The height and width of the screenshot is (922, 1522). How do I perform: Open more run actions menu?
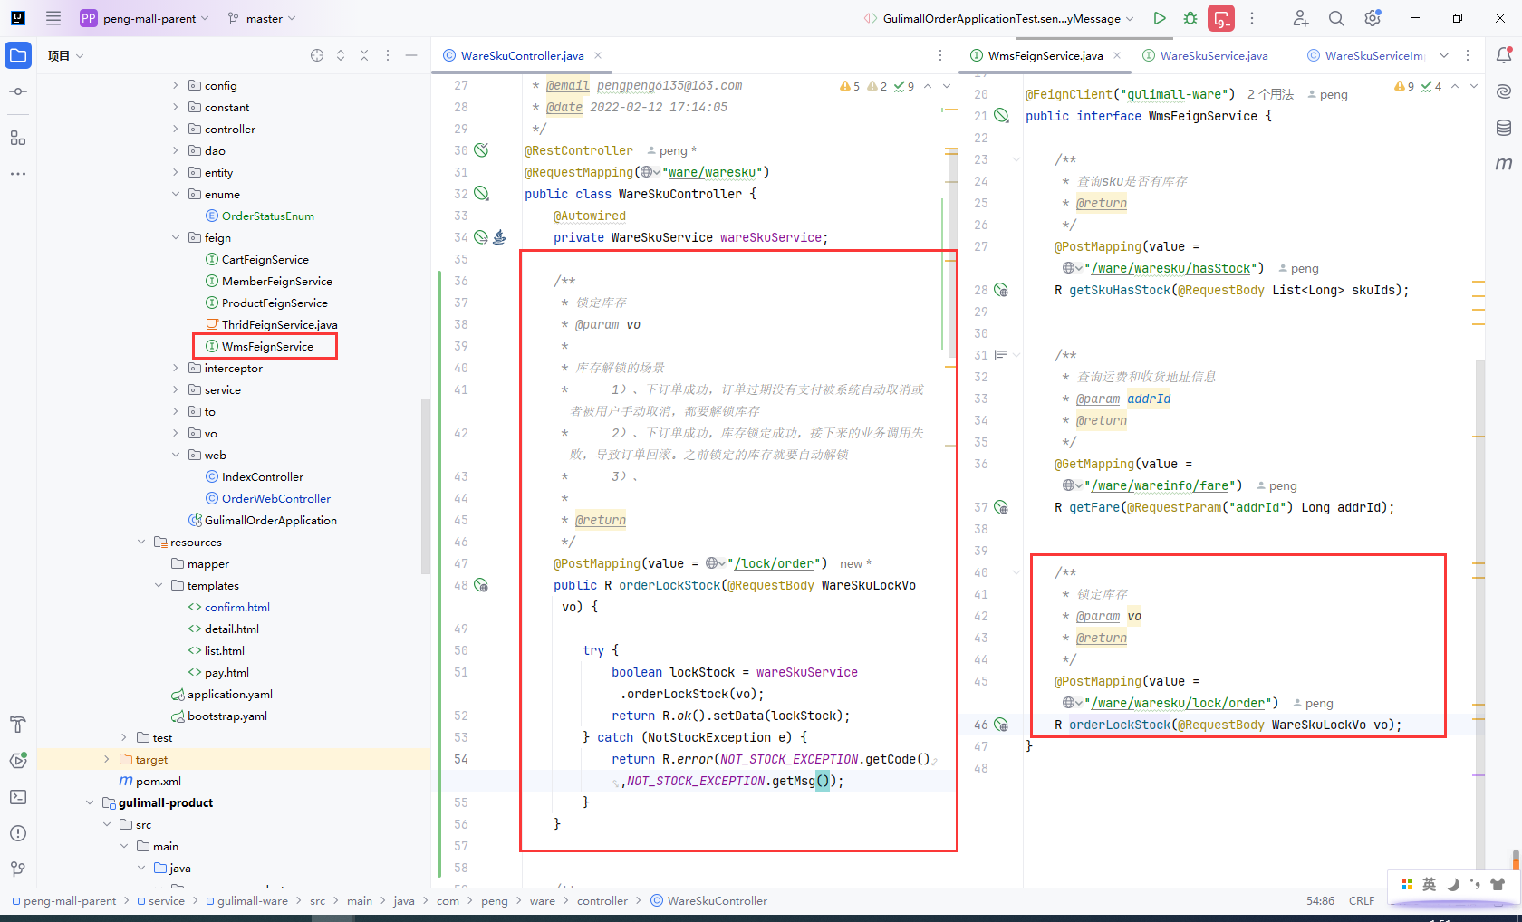click(x=1252, y=18)
